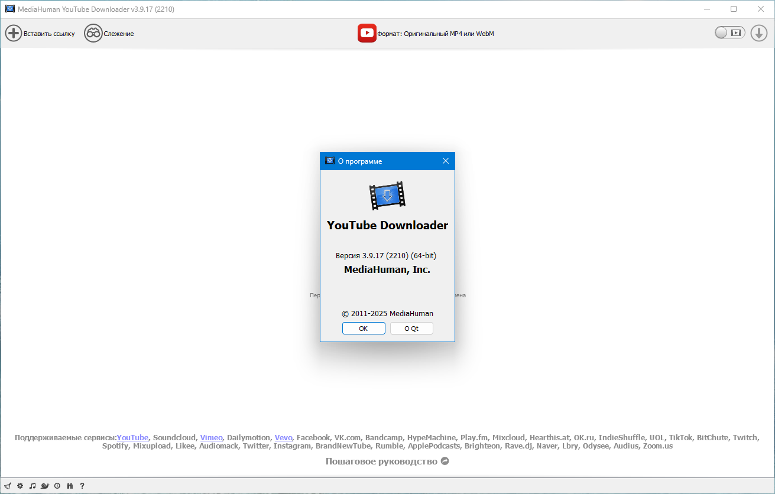Click the "Вставить ссылку" label
The width and height of the screenshot is (775, 494).
click(50, 34)
